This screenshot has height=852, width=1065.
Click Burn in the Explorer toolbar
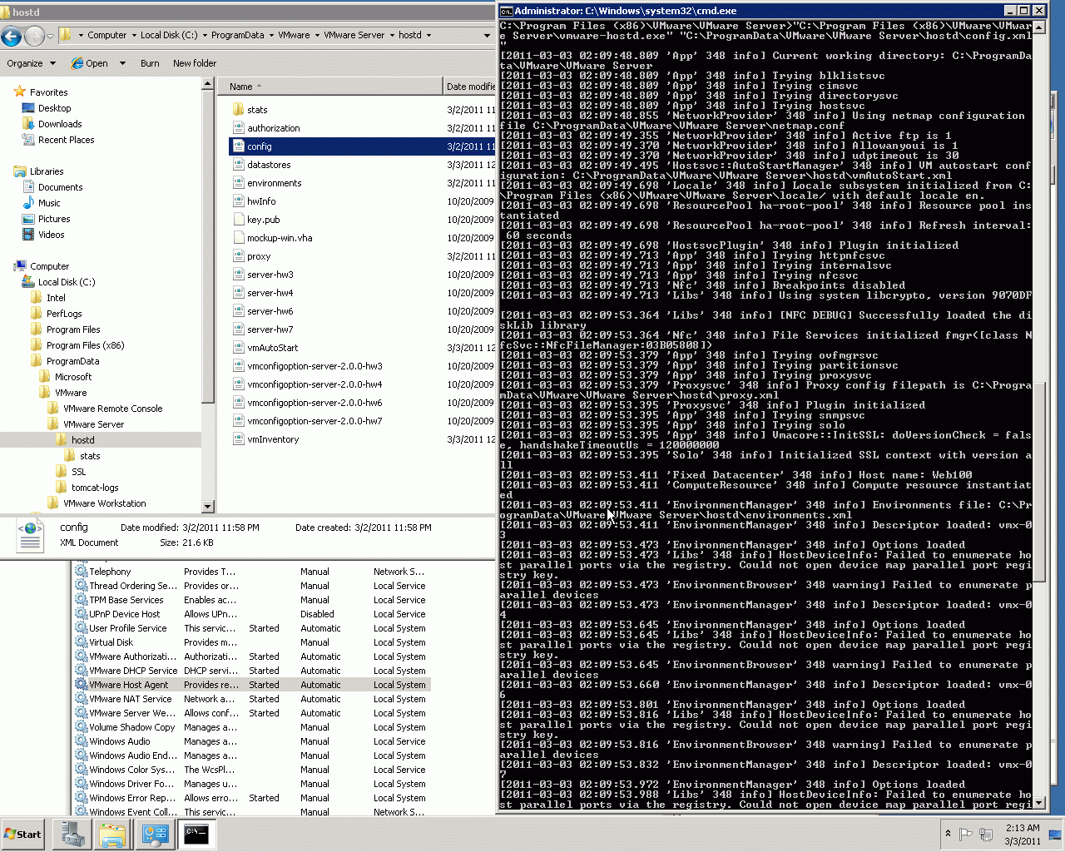tap(150, 63)
